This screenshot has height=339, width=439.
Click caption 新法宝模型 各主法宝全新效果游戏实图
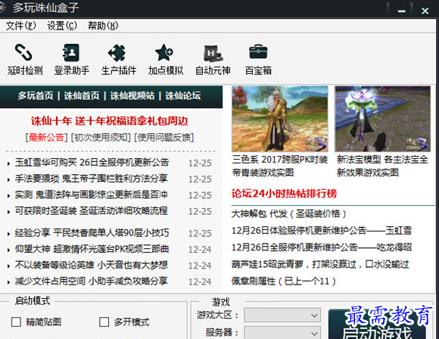pyautogui.click(x=382, y=166)
